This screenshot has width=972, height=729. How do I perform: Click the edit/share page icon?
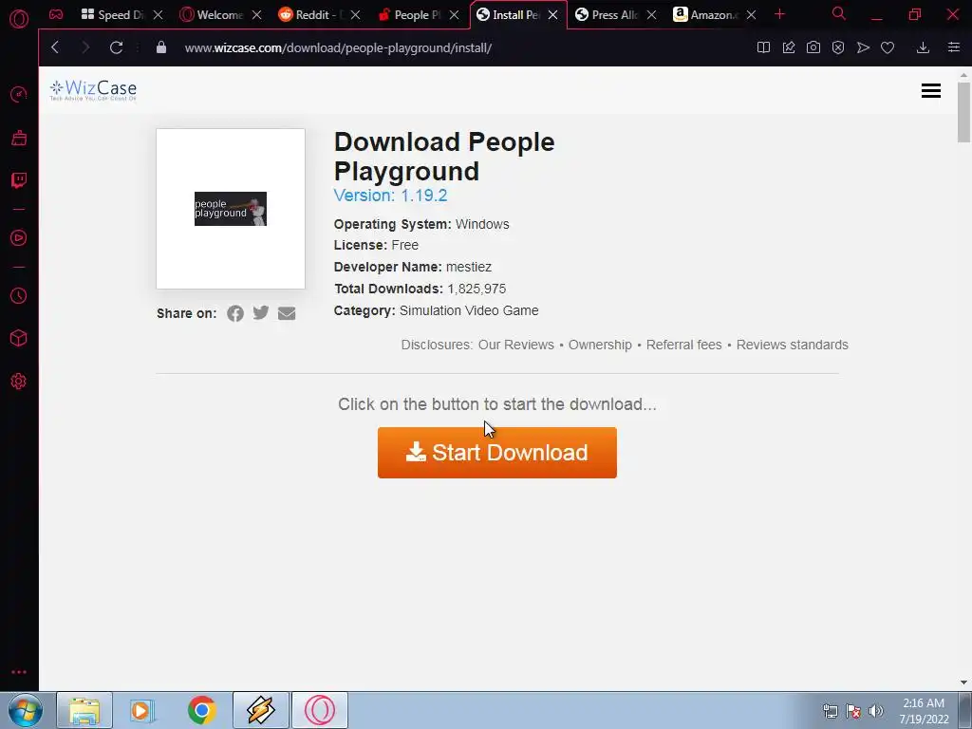point(789,47)
